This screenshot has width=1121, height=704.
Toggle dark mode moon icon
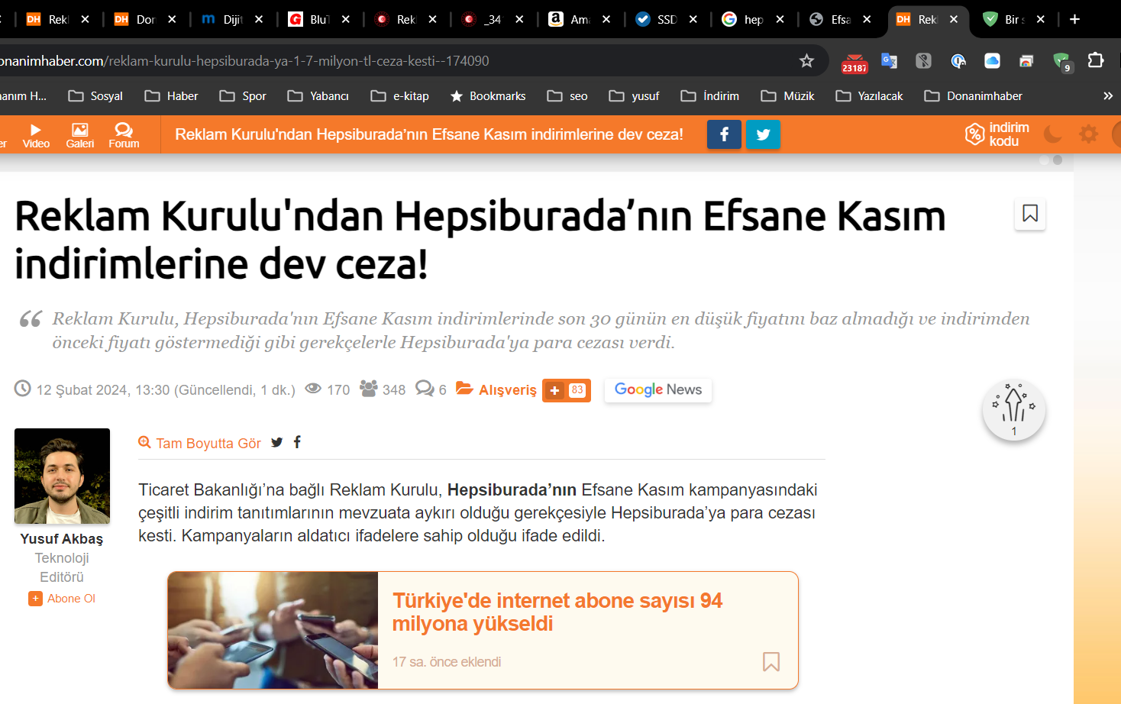coord(1052,134)
